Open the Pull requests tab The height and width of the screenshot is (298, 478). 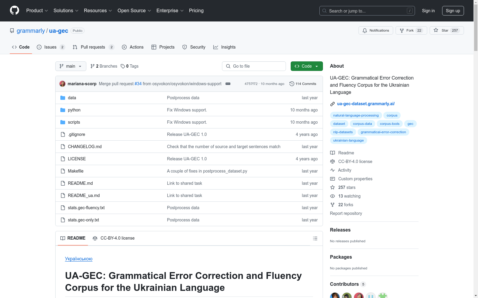point(94,47)
